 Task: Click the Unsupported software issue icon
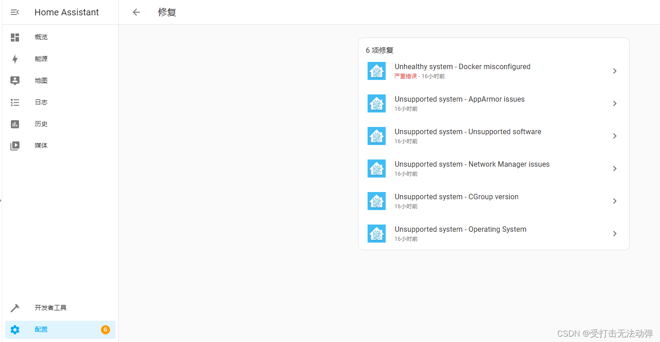(x=377, y=136)
